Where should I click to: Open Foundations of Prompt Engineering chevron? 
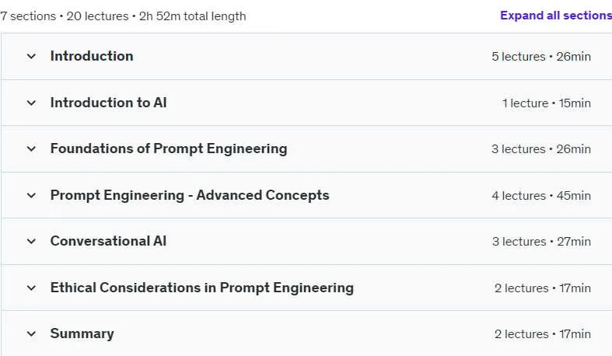tap(31, 149)
